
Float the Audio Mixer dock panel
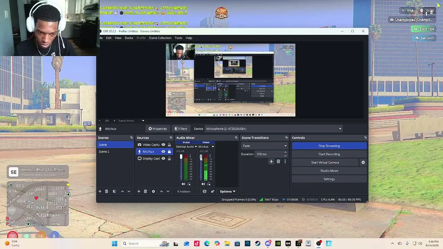pyautogui.click(x=236, y=138)
